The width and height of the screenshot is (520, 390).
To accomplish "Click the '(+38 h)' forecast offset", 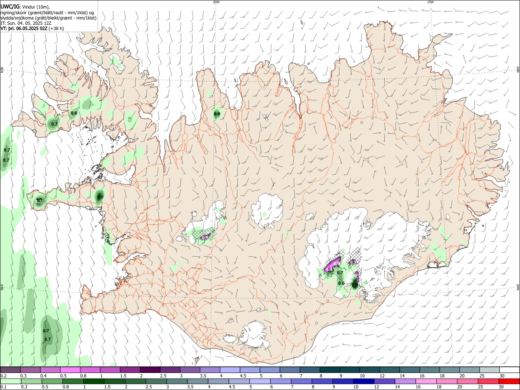I will pos(56,28).
